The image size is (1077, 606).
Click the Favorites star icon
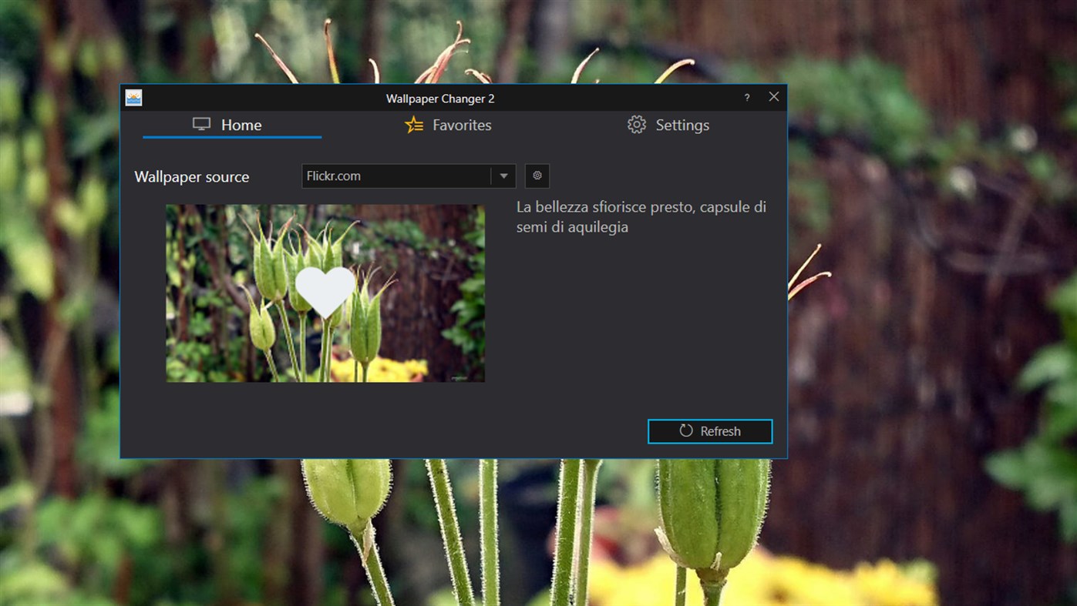pos(413,124)
